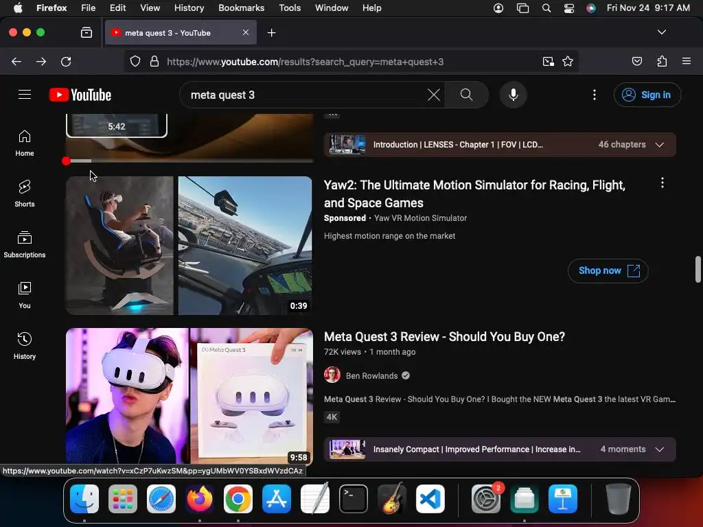The image size is (703, 527).
Task: Go back with browser back arrow
Action: pyautogui.click(x=16, y=61)
